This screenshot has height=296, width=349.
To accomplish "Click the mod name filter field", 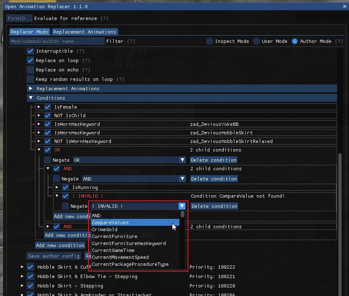I will tap(57, 41).
